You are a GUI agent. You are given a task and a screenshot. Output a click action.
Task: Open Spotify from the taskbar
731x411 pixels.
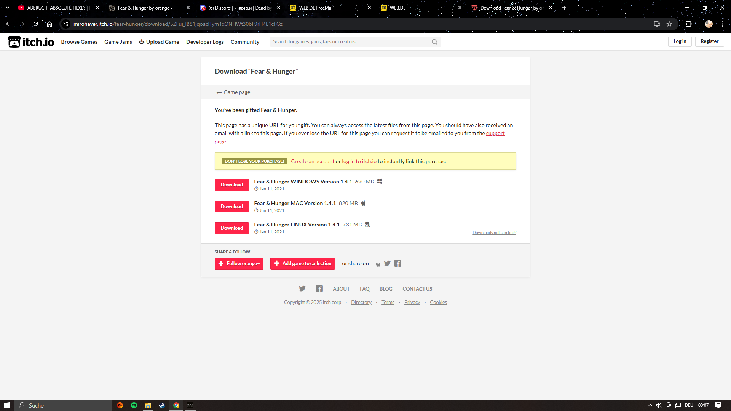[134, 405]
